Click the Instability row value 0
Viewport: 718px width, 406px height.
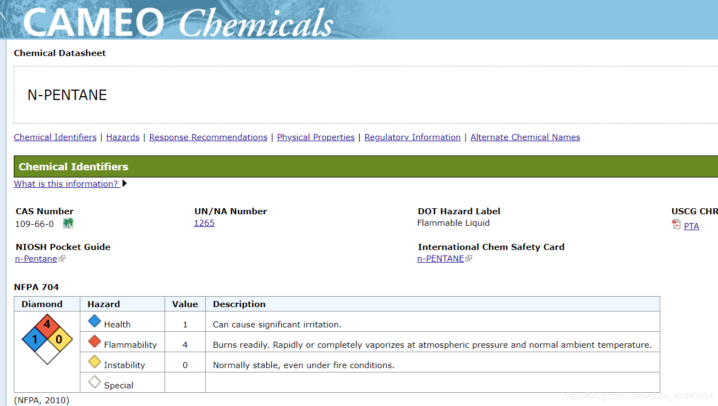[185, 365]
